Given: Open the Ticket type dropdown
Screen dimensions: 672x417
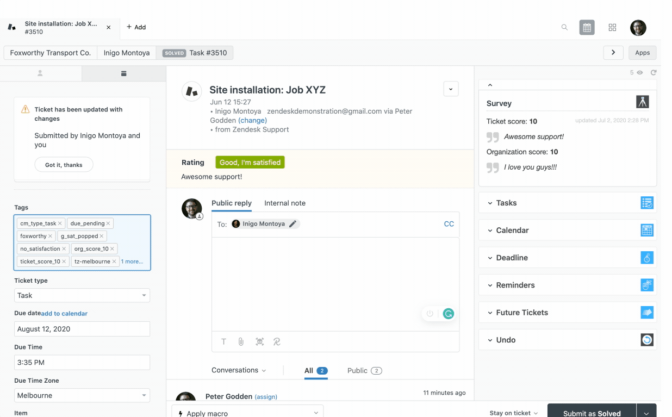Looking at the screenshot, I should pyautogui.click(x=82, y=295).
